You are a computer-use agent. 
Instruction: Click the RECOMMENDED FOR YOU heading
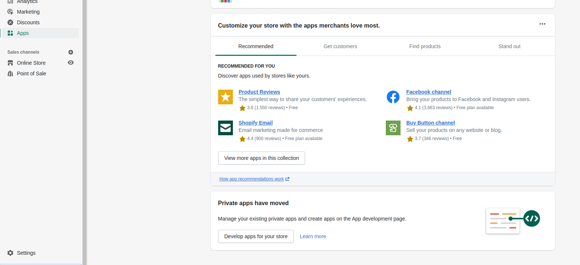coord(247,66)
